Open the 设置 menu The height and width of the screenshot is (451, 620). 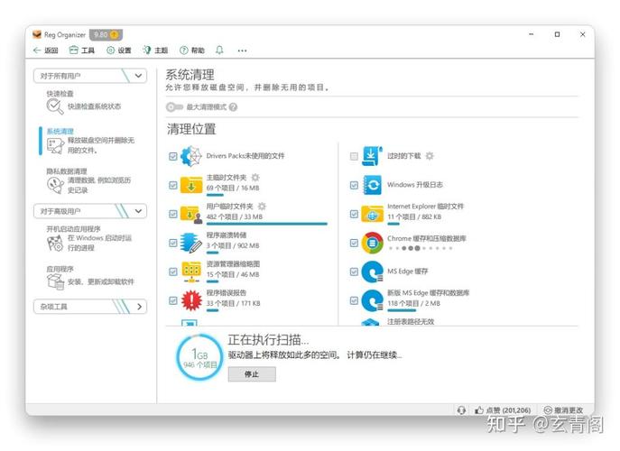click(x=119, y=51)
